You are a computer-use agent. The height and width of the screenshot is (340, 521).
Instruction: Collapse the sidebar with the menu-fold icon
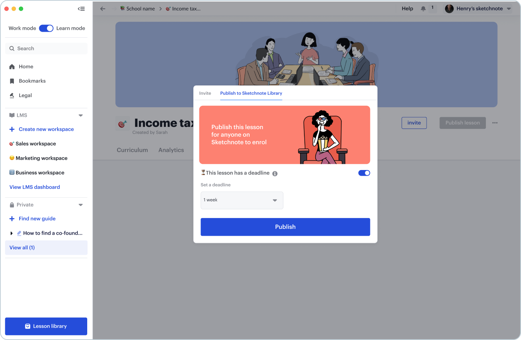point(81,9)
